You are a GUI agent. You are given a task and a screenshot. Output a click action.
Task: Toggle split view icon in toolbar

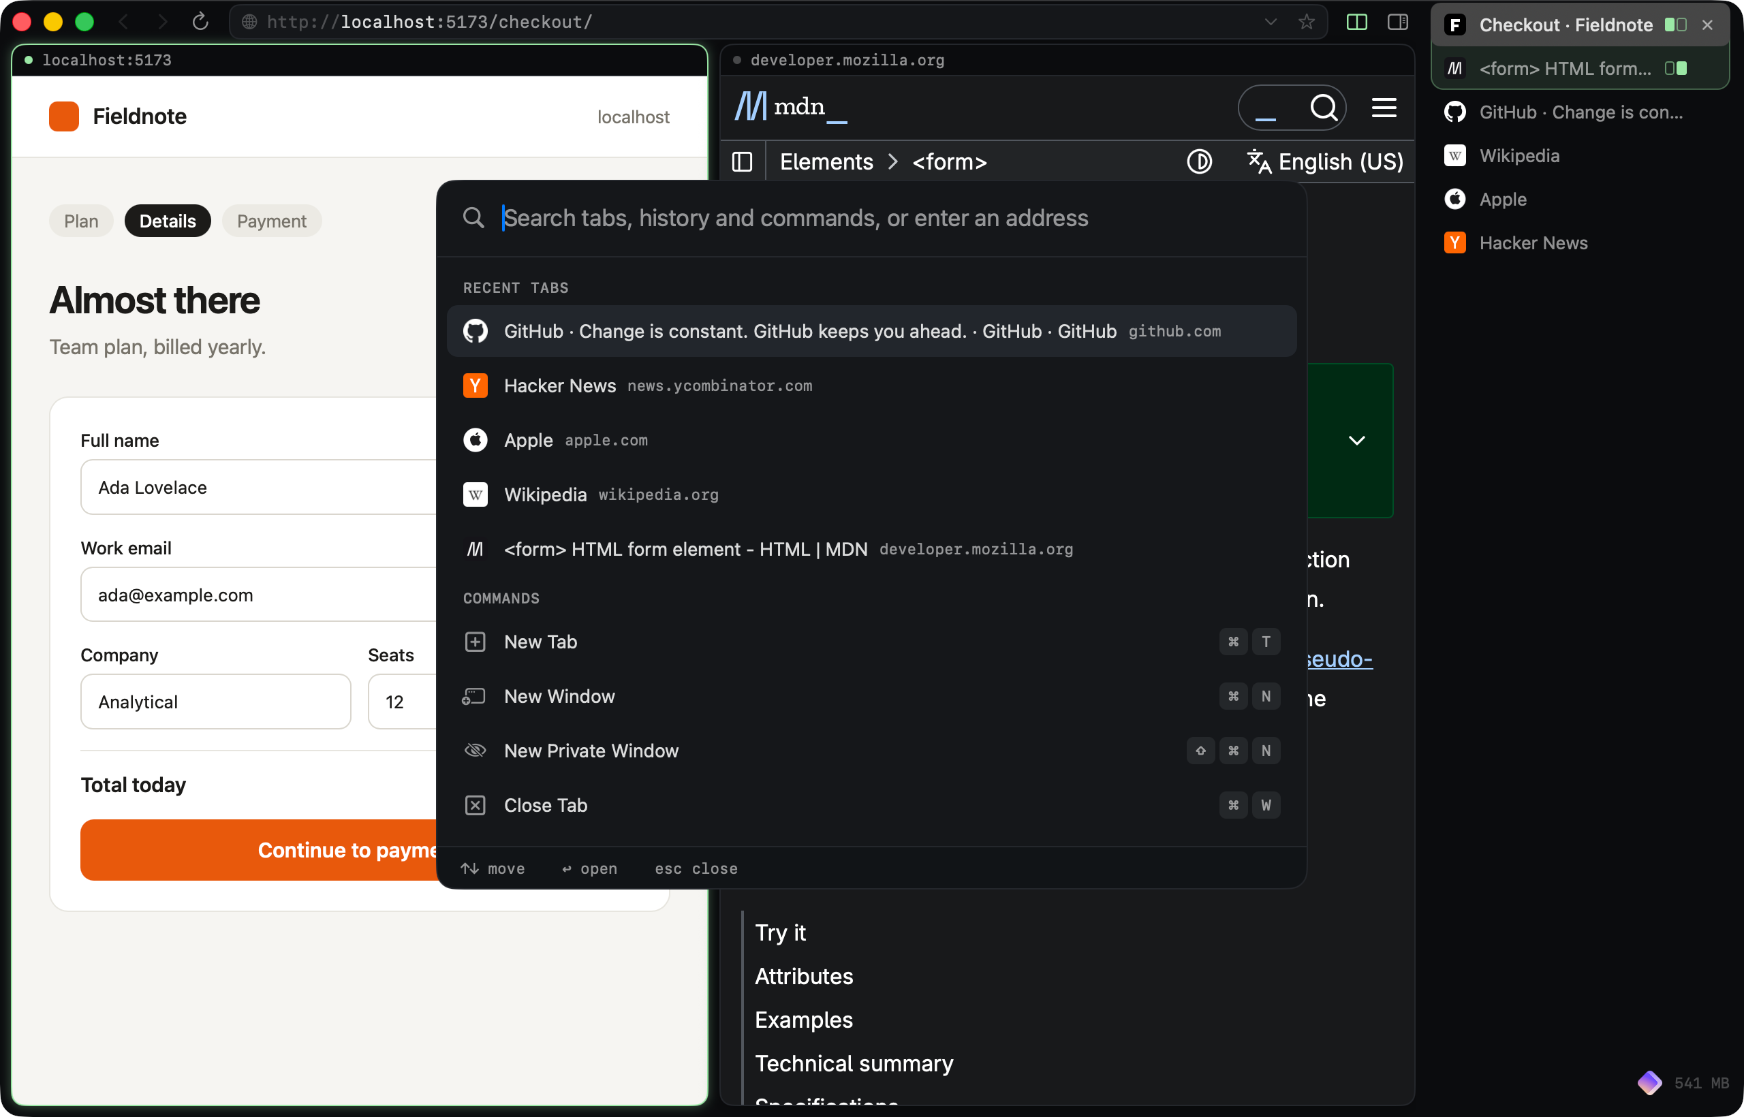click(1356, 22)
